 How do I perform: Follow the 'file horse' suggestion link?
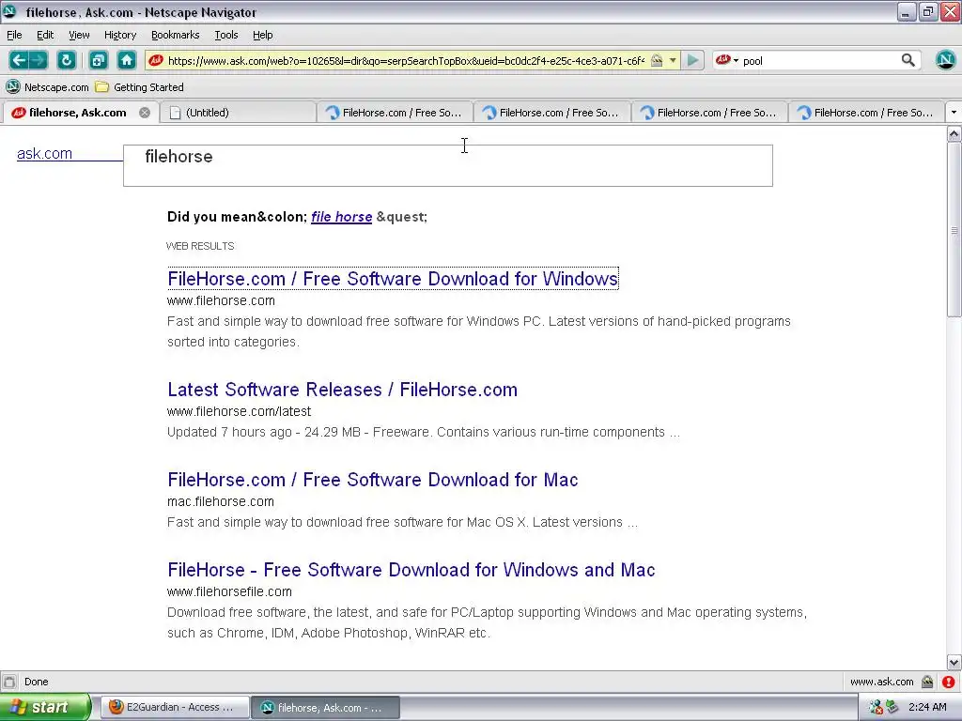(341, 217)
